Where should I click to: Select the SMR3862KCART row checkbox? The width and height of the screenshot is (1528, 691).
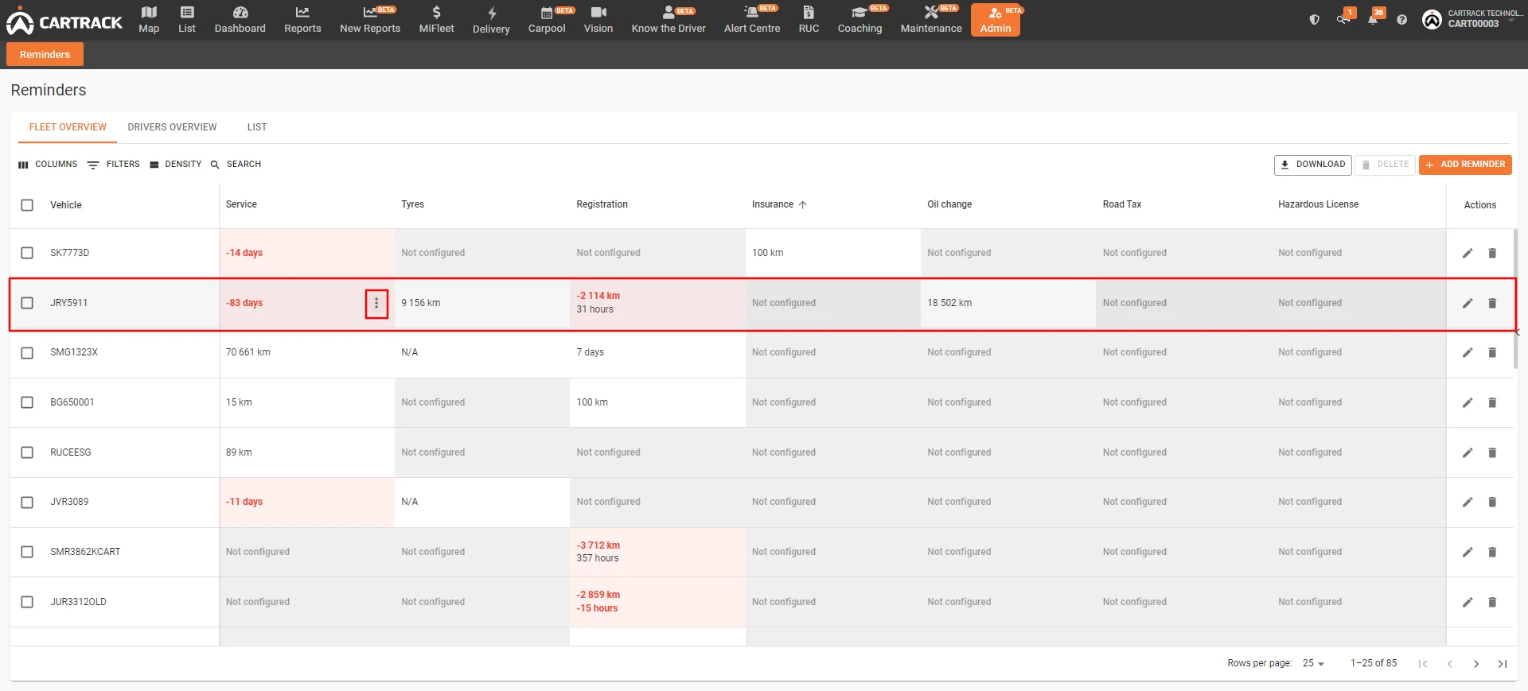coord(27,552)
